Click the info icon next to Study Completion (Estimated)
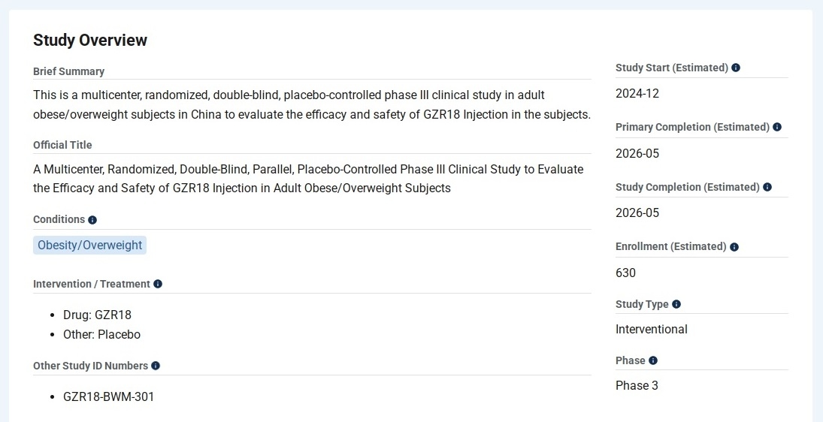 [767, 187]
